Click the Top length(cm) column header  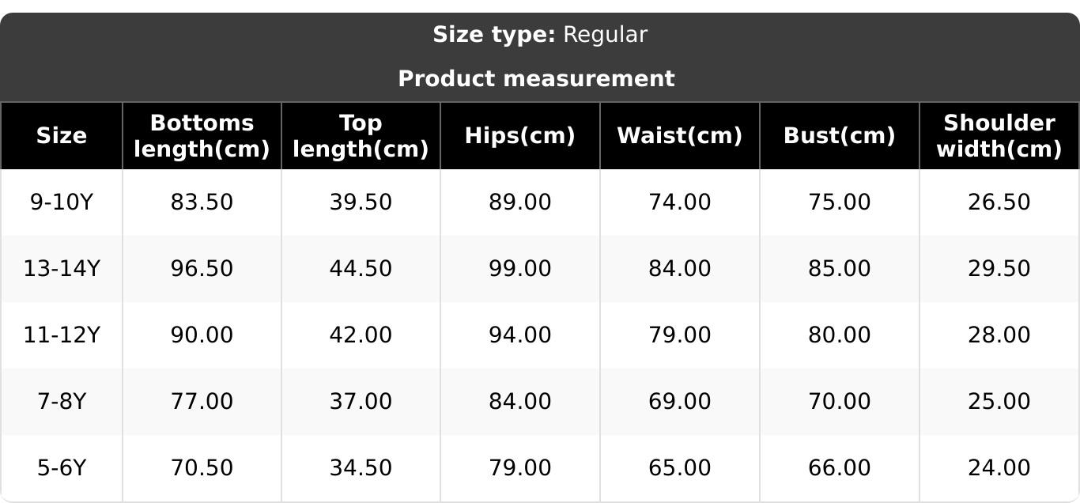[361, 136]
